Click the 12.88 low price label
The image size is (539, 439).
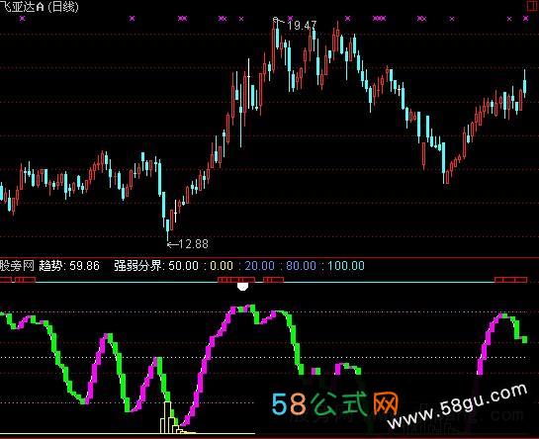coord(193,244)
